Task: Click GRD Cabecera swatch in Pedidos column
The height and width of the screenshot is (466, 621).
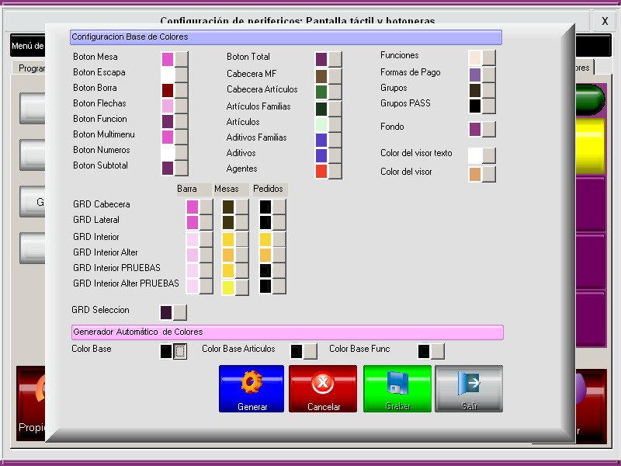Action: click(x=265, y=207)
